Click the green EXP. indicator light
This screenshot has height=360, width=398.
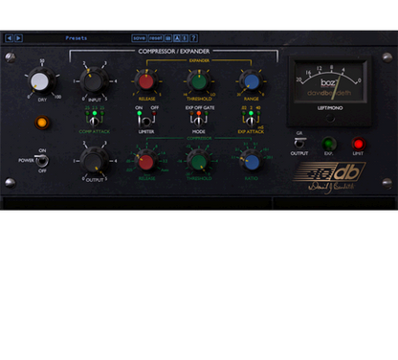click(329, 145)
